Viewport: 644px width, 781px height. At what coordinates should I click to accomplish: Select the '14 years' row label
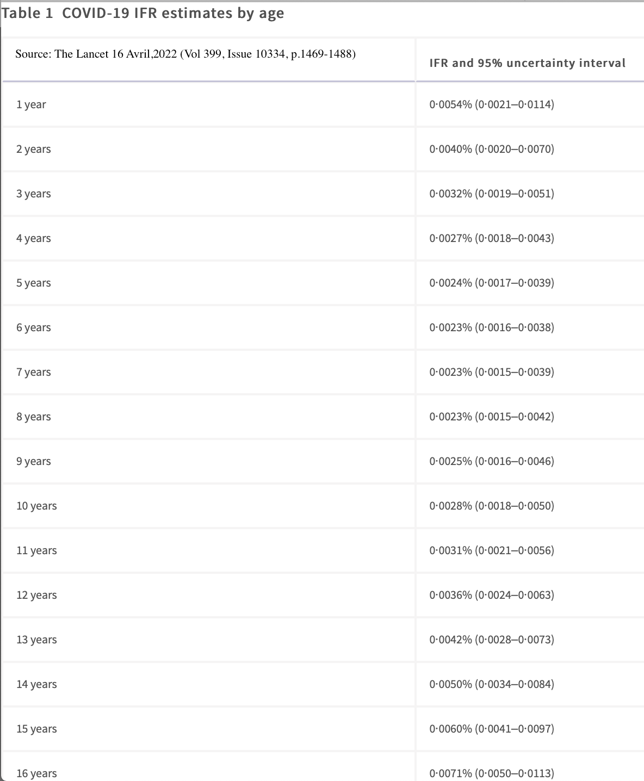click(36, 684)
